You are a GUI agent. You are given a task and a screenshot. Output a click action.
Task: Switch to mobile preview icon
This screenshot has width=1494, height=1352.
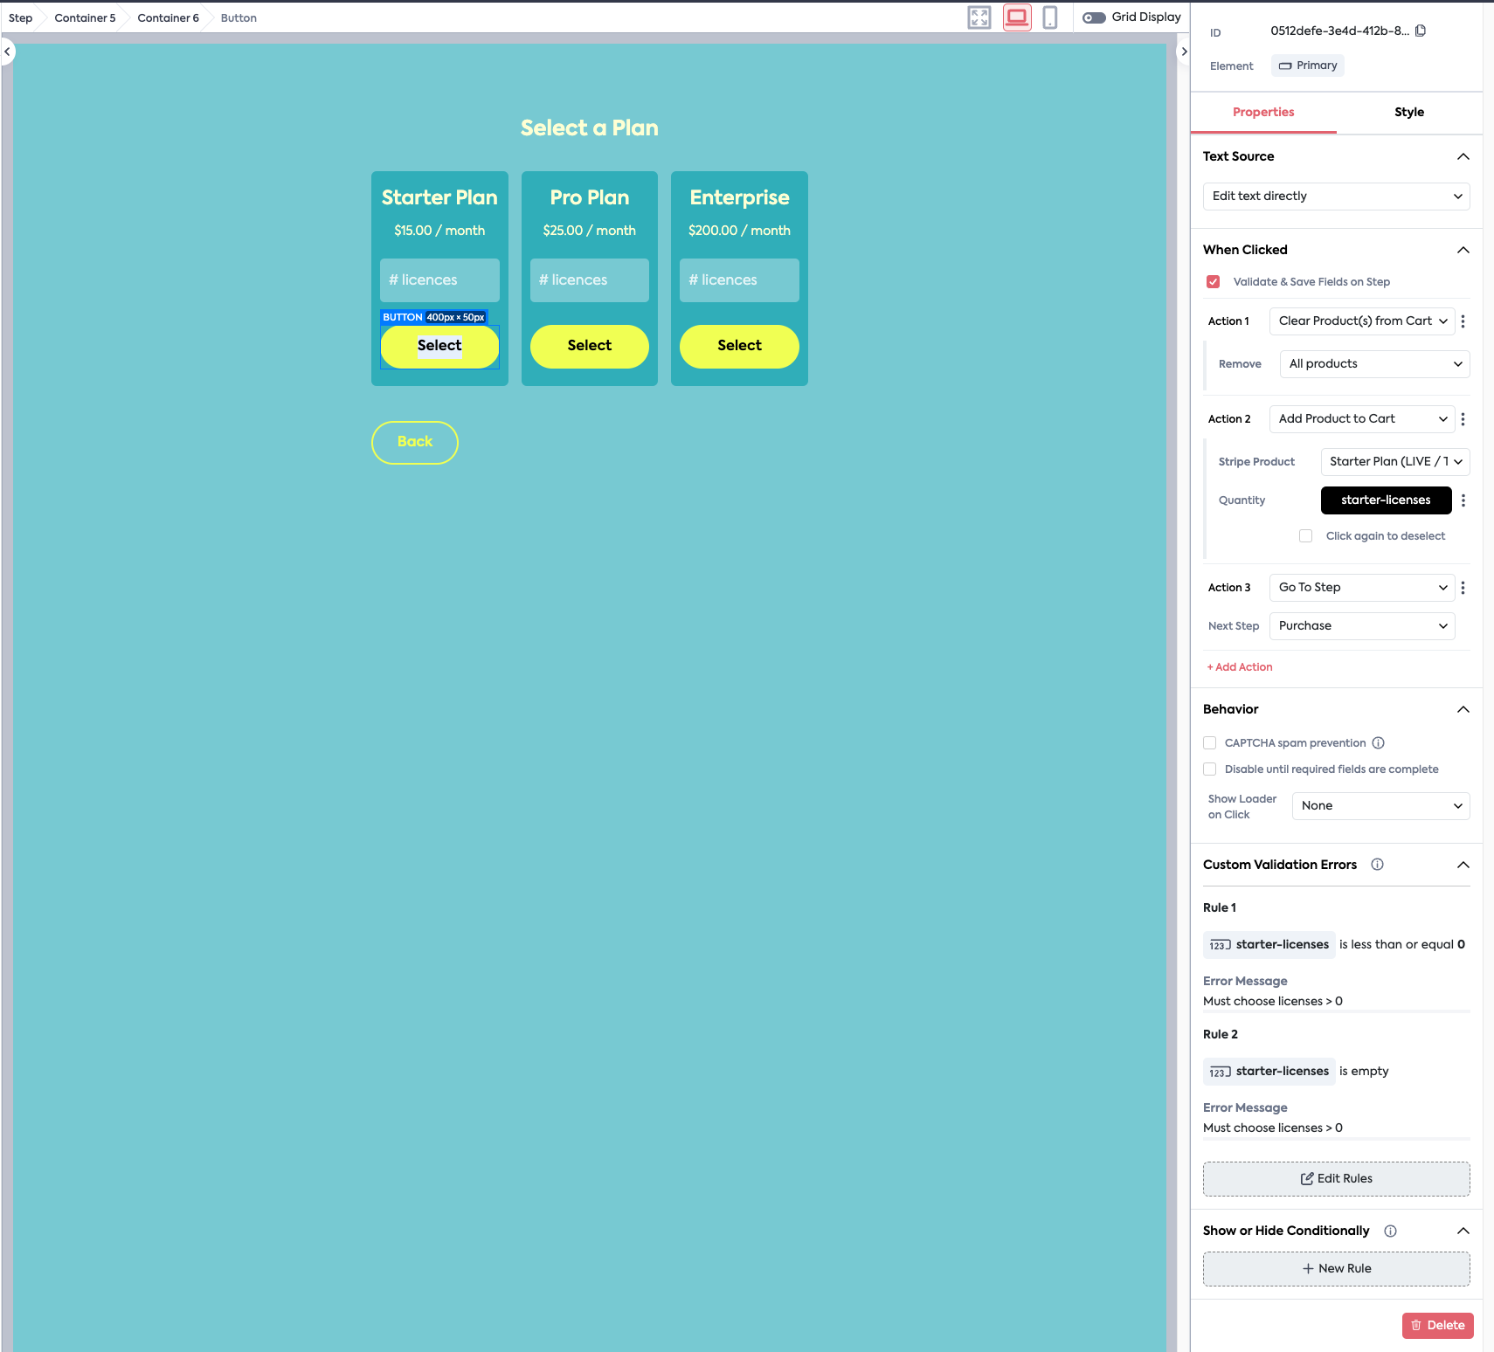coord(1050,17)
